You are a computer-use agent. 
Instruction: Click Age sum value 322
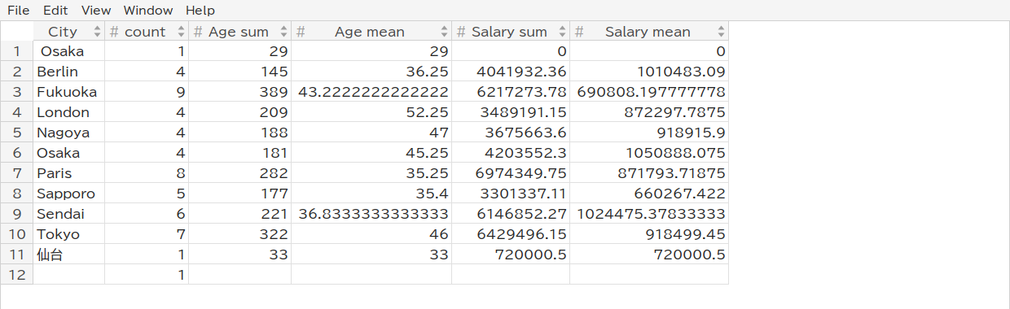pyautogui.click(x=239, y=234)
